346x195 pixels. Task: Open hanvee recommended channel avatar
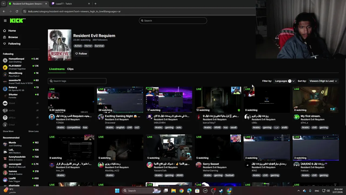[x=5, y=173]
